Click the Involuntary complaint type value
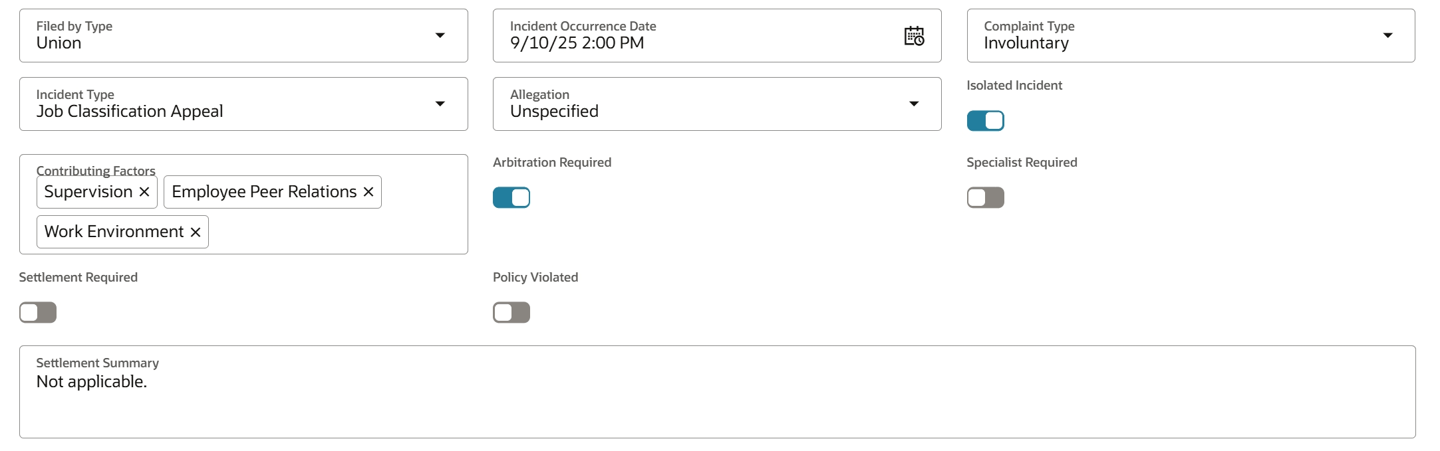 coord(1026,43)
